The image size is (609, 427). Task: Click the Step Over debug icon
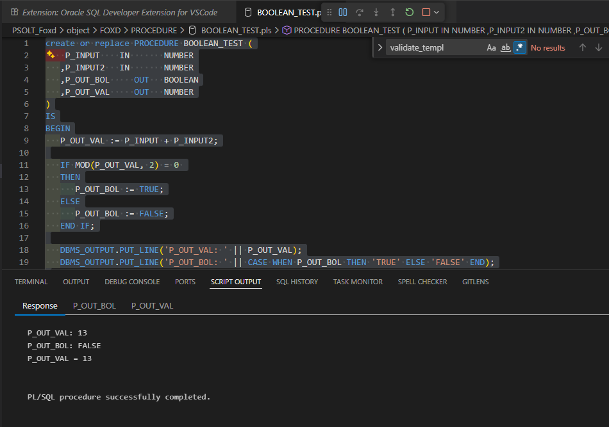point(360,12)
